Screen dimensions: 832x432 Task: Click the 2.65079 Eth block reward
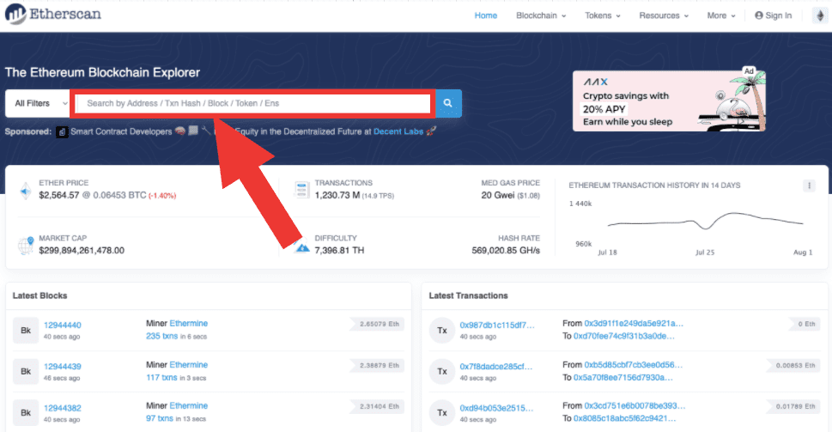[377, 324]
